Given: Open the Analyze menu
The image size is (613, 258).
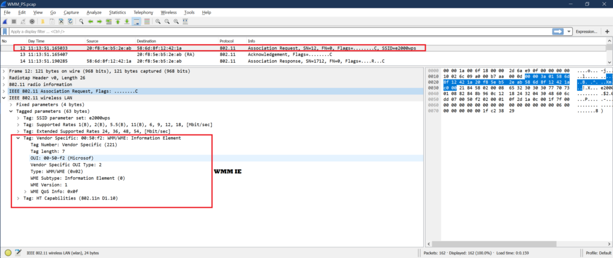Looking at the screenshot, I should click(94, 13).
